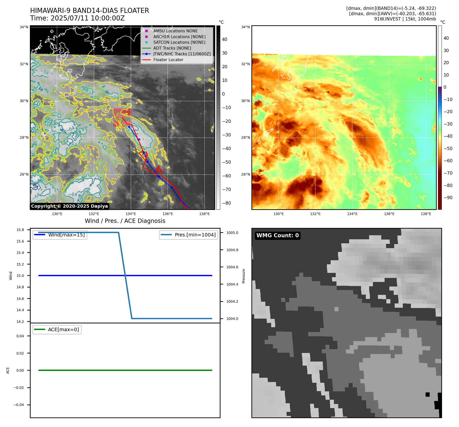Viewport: 459px width, 427px height.
Task: Click the 132°E label under right map
Action: click(315, 214)
